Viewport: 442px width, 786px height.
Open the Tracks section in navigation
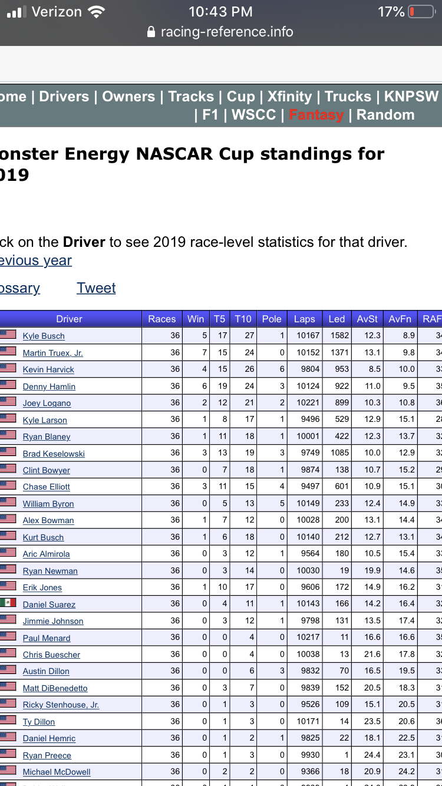point(191,97)
